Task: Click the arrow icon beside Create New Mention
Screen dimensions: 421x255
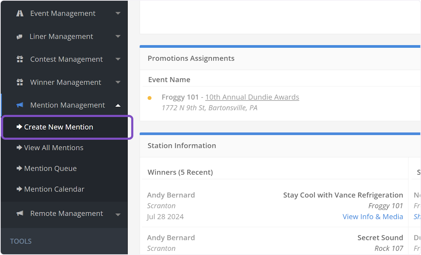Action: pos(19,127)
